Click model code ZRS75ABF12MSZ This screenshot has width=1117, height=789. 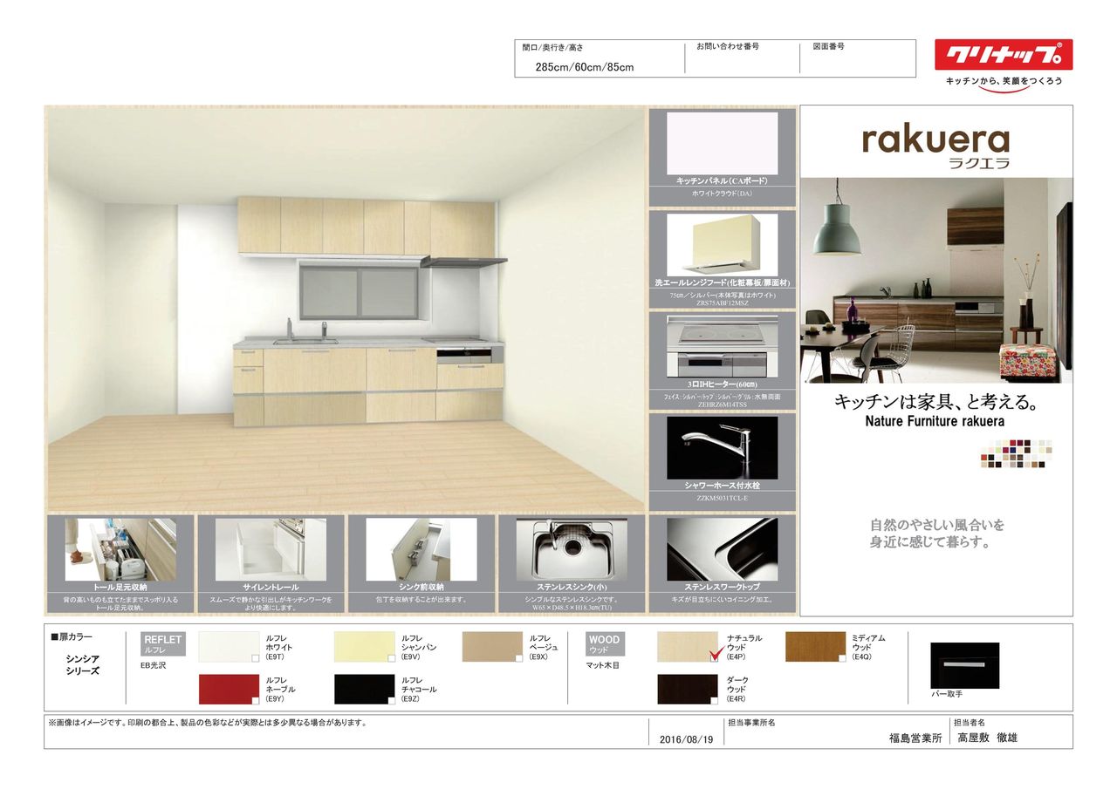point(723,303)
